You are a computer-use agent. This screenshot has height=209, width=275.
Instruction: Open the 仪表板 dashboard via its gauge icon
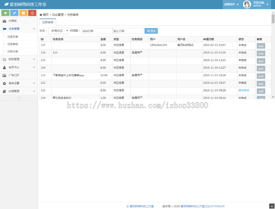point(4,21)
